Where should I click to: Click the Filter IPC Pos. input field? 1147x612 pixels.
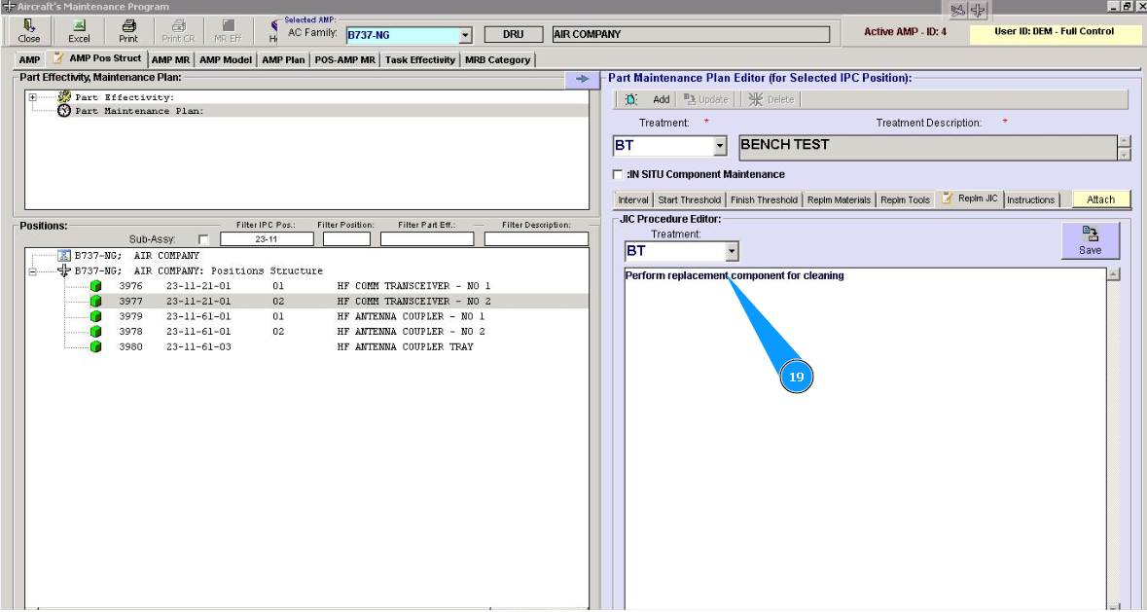tap(267, 239)
